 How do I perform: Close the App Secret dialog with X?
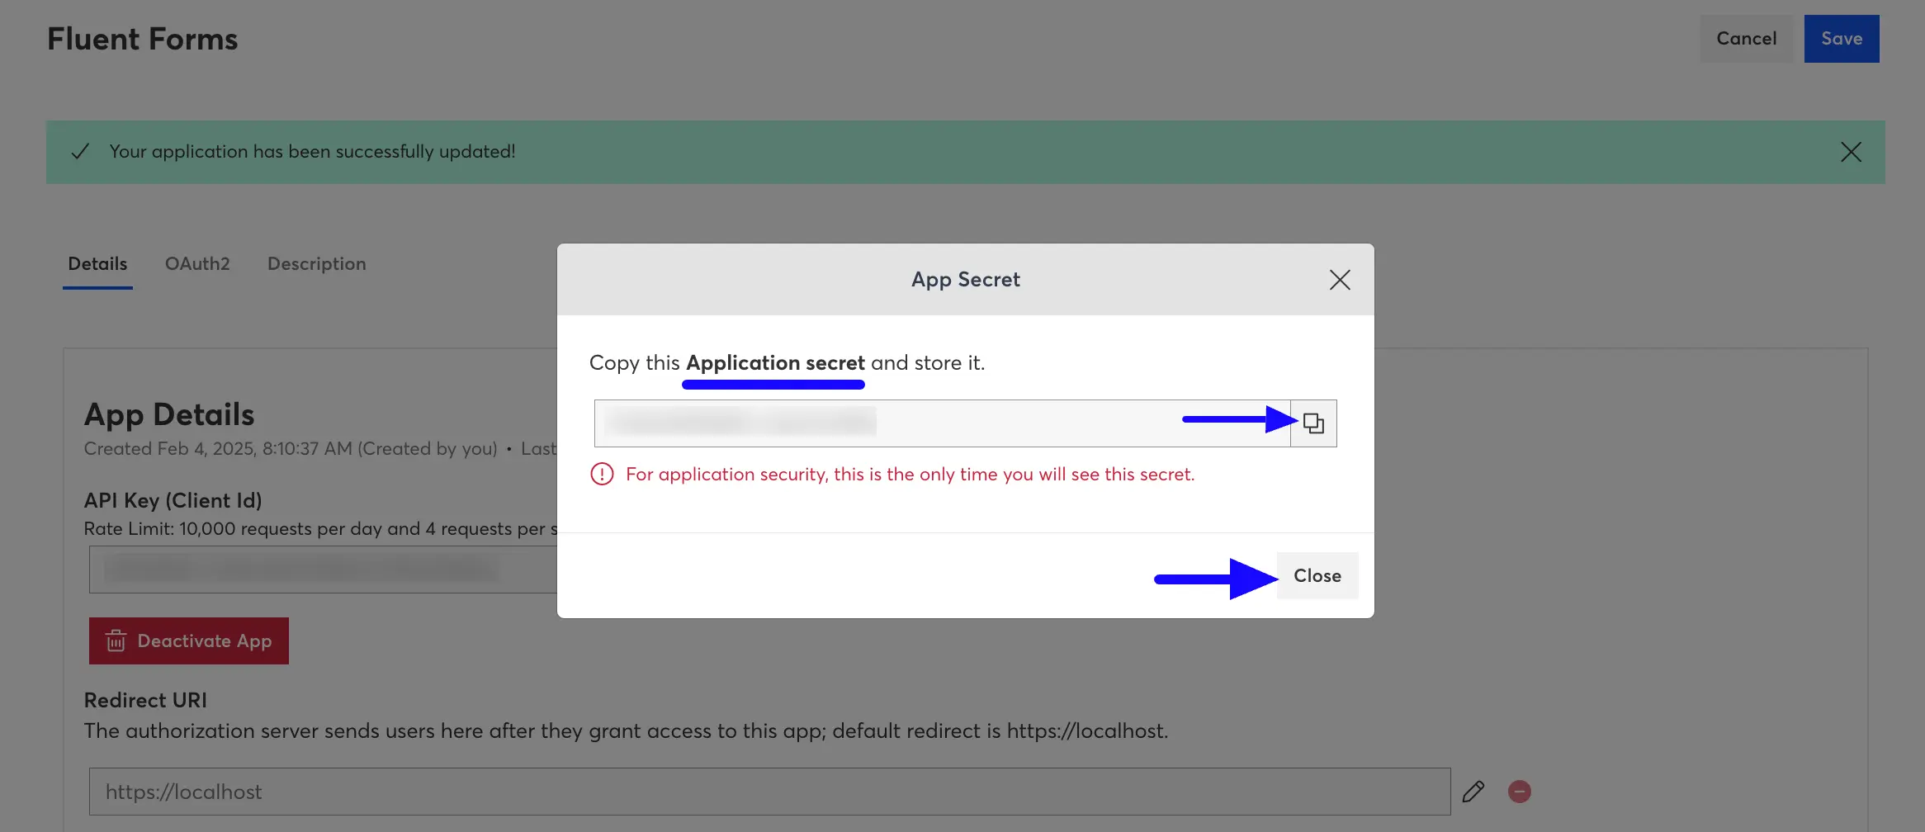pyautogui.click(x=1340, y=280)
